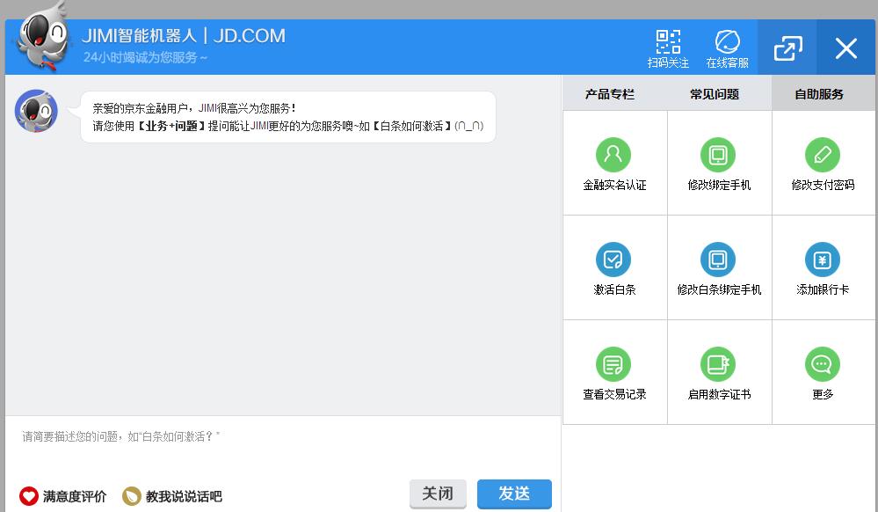Click the JIMI智能机器人 | JD.COM title
Image resolution: width=878 pixels, height=512 pixels.
click(x=184, y=36)
